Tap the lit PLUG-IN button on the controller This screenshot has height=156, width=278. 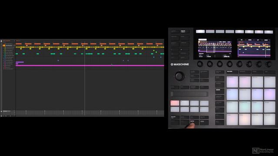185,32
